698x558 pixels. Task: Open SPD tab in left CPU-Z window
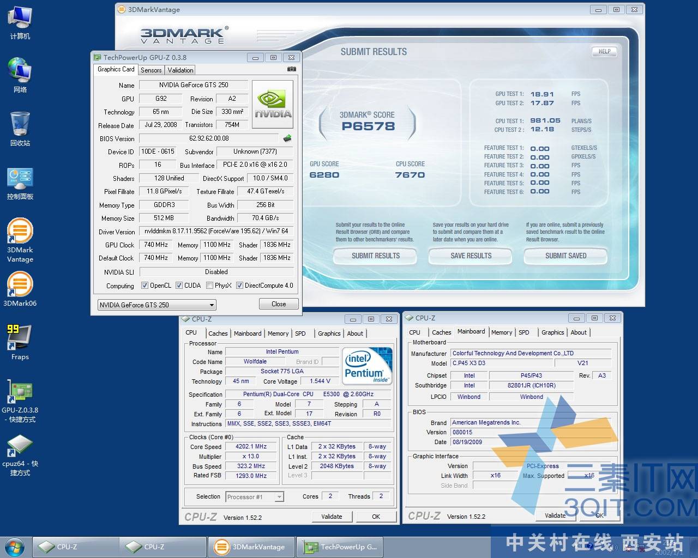(x=300, y=333)
